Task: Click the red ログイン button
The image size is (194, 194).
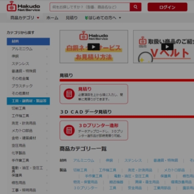Action: [x=167, y=7]
